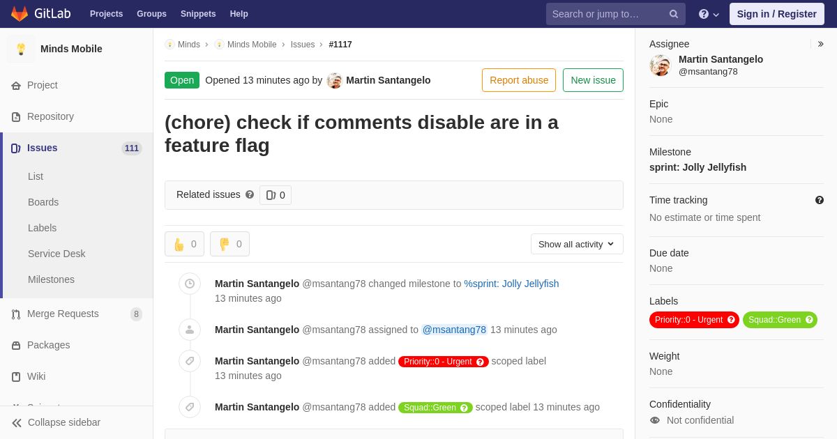Open Labels in the sidebar
The height and width of the screenshot is (439, 837).
[x=43, y=228]
